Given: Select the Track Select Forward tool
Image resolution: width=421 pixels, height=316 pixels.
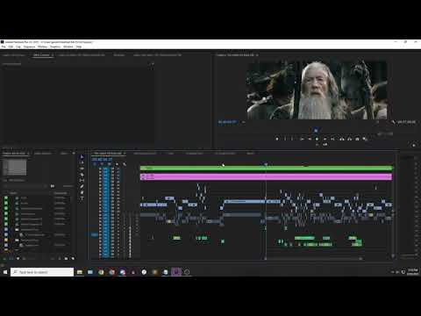Looking at the screenshot, I should tap(82, 162).
